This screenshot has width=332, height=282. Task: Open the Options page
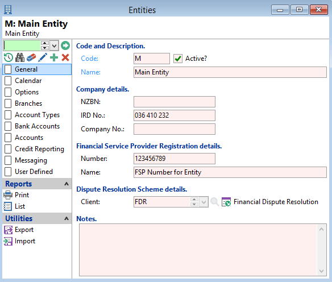click(37, 92)
